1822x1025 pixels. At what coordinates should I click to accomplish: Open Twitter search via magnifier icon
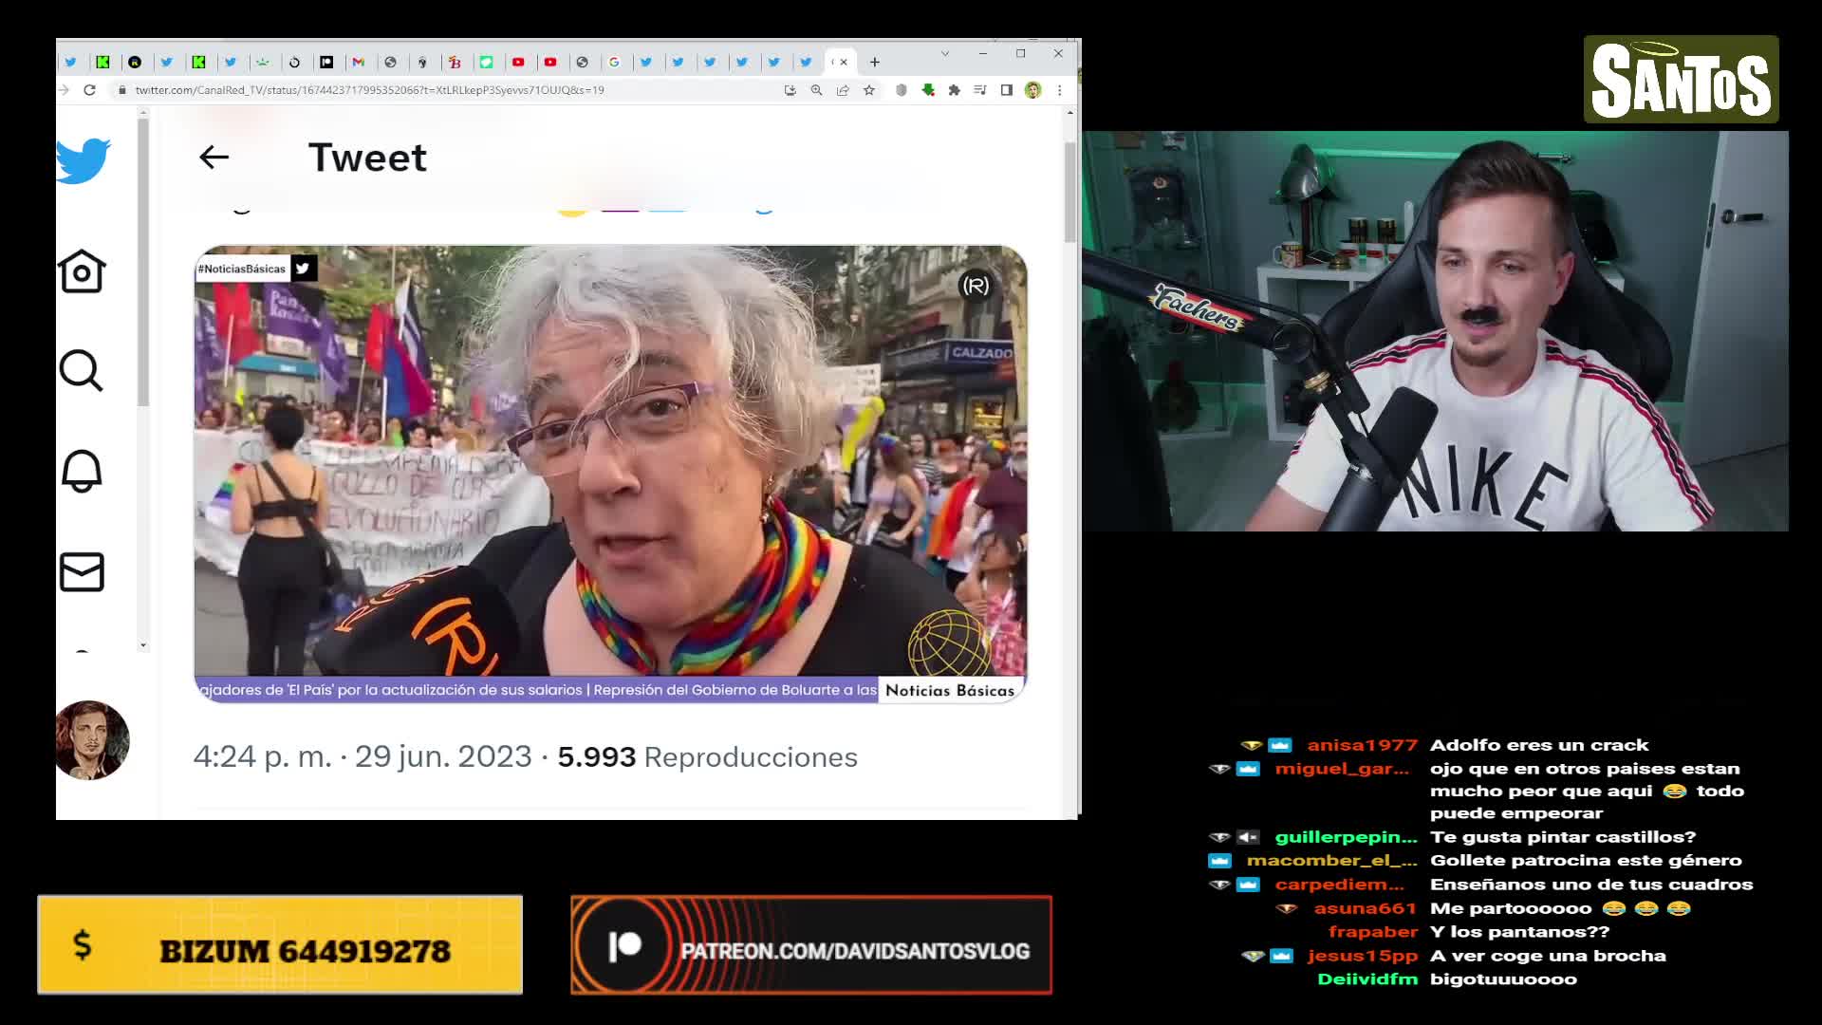click(x=82, y=371)
